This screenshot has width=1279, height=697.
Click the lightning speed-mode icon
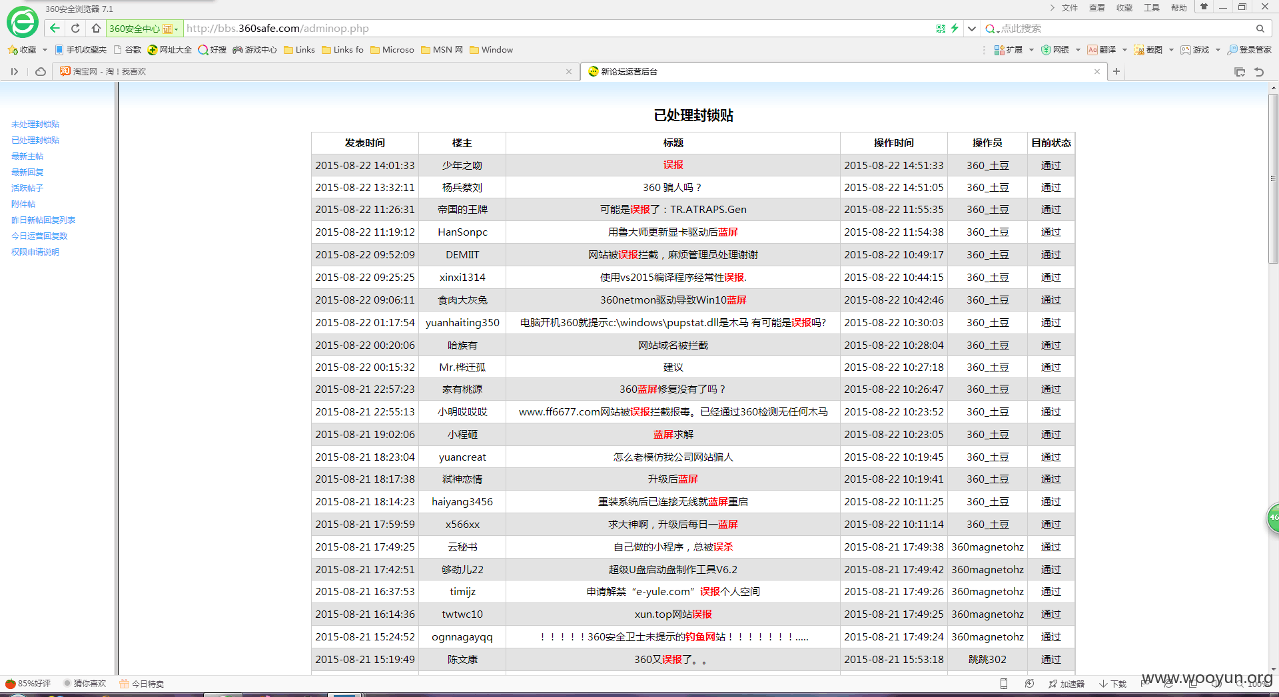pos(955,28)
